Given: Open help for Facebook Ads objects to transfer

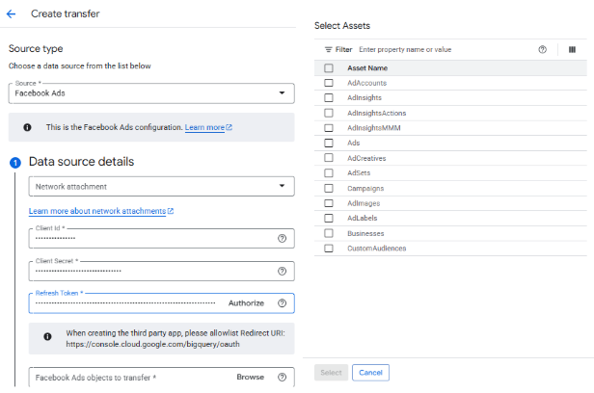Looking at the screenshot, I should (282, 378).
